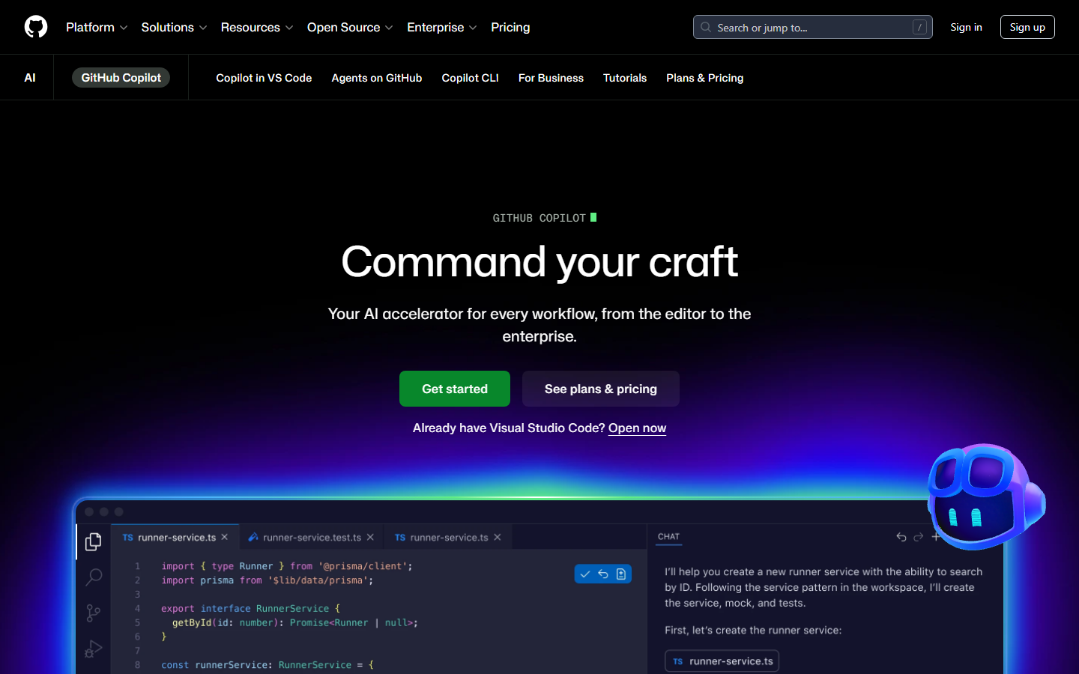
Task: Click code line 'import prisma from'
Action: coord(267,580)
